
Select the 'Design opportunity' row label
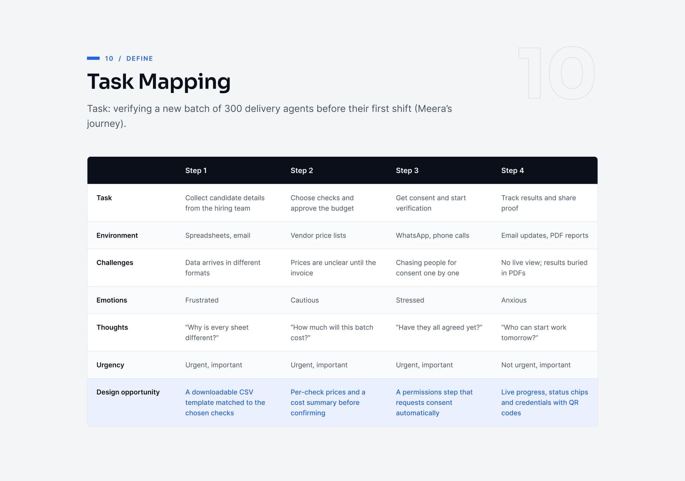(x=128, y=392)
